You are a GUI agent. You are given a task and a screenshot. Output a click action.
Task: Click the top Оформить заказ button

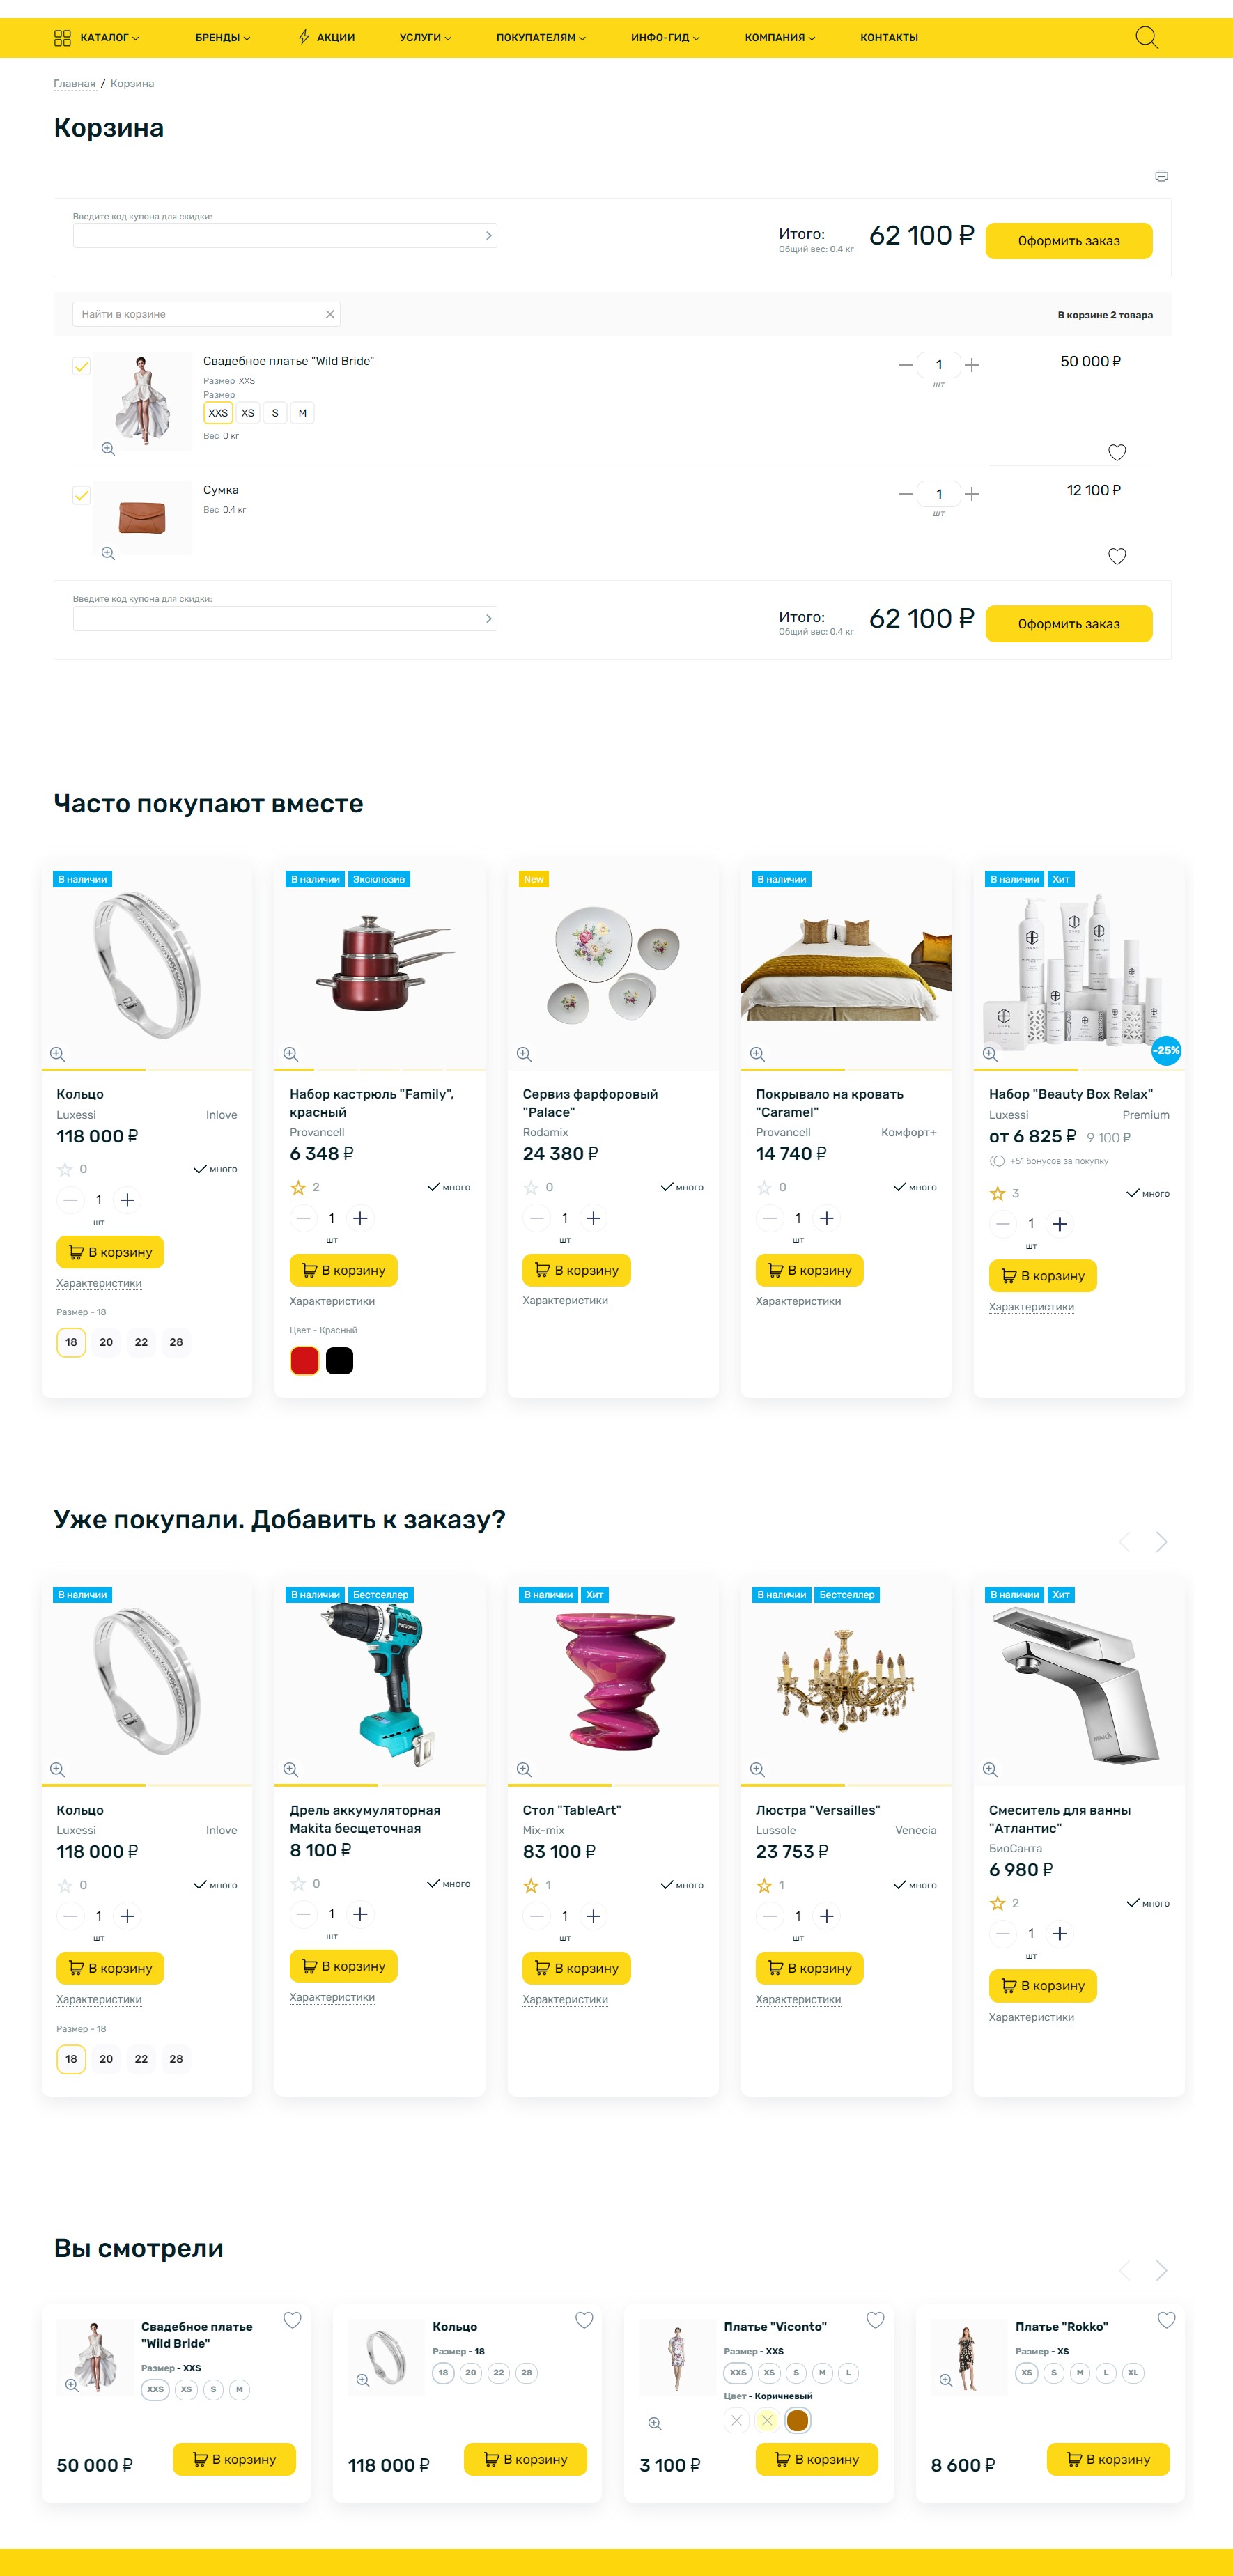click(1068, 241)
